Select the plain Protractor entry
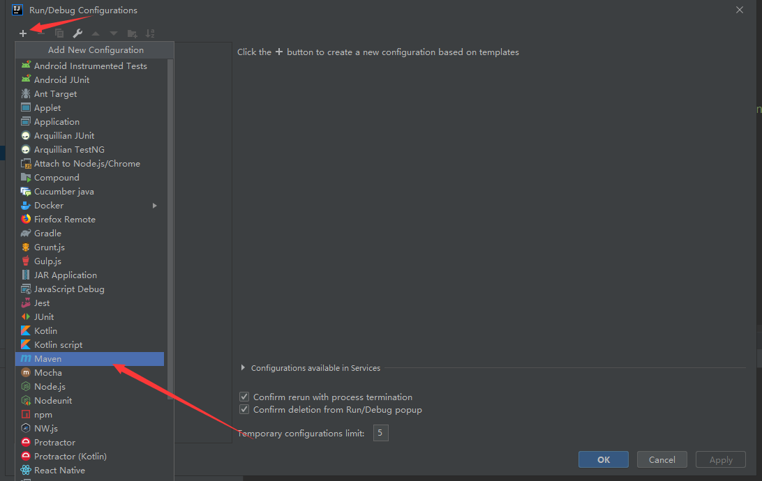 coord(90,443)
